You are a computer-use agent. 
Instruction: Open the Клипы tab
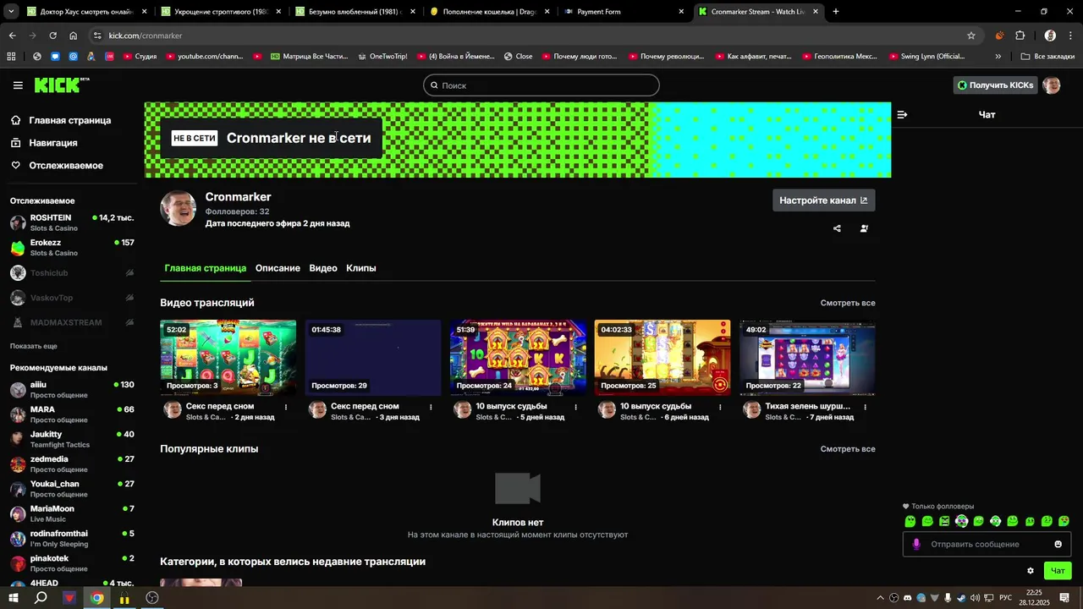[361, 268]
